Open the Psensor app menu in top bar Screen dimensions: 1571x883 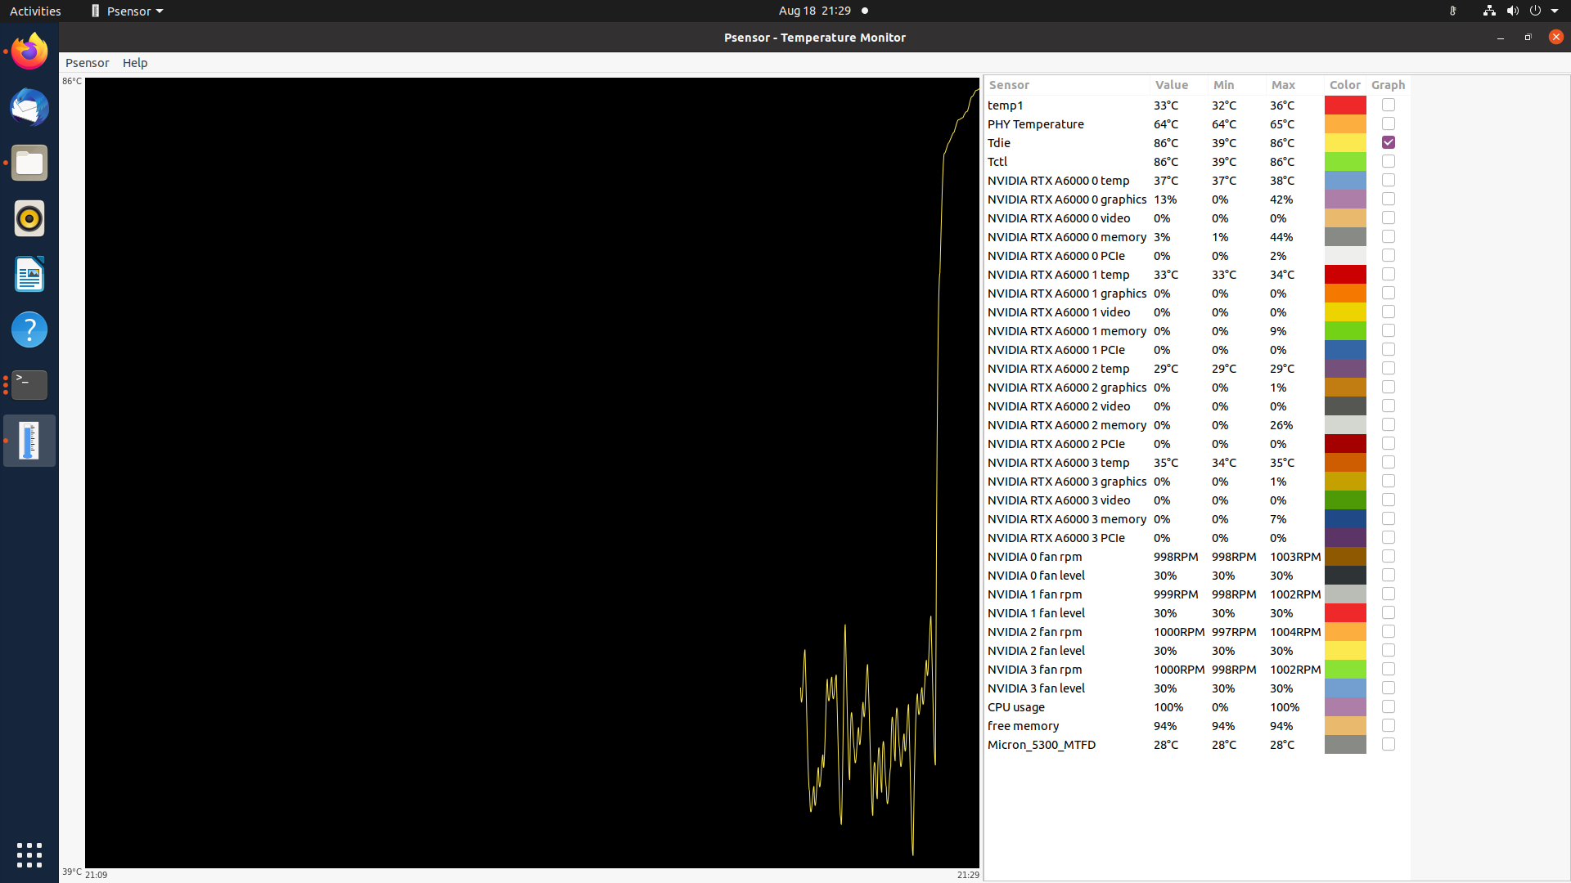(x=127, y=11)
